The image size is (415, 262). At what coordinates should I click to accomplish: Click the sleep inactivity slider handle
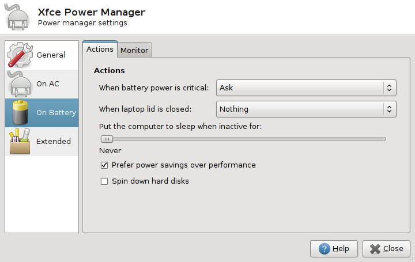coord(107,139)
